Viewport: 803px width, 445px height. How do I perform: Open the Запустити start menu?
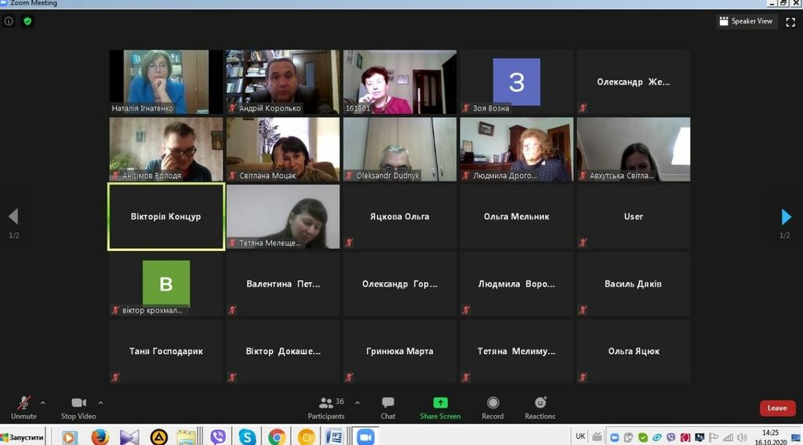24,436
